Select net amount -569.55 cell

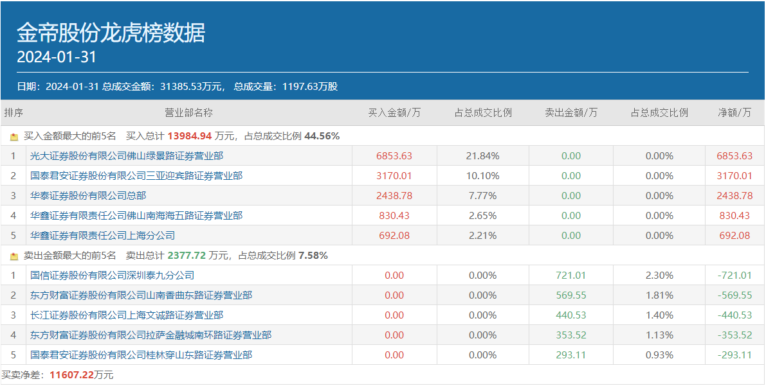click(734, 295)
